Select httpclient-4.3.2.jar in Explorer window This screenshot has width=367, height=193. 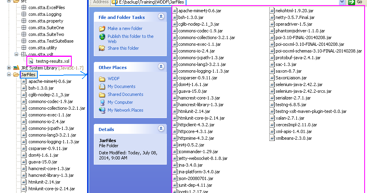[x=196, y=125]
